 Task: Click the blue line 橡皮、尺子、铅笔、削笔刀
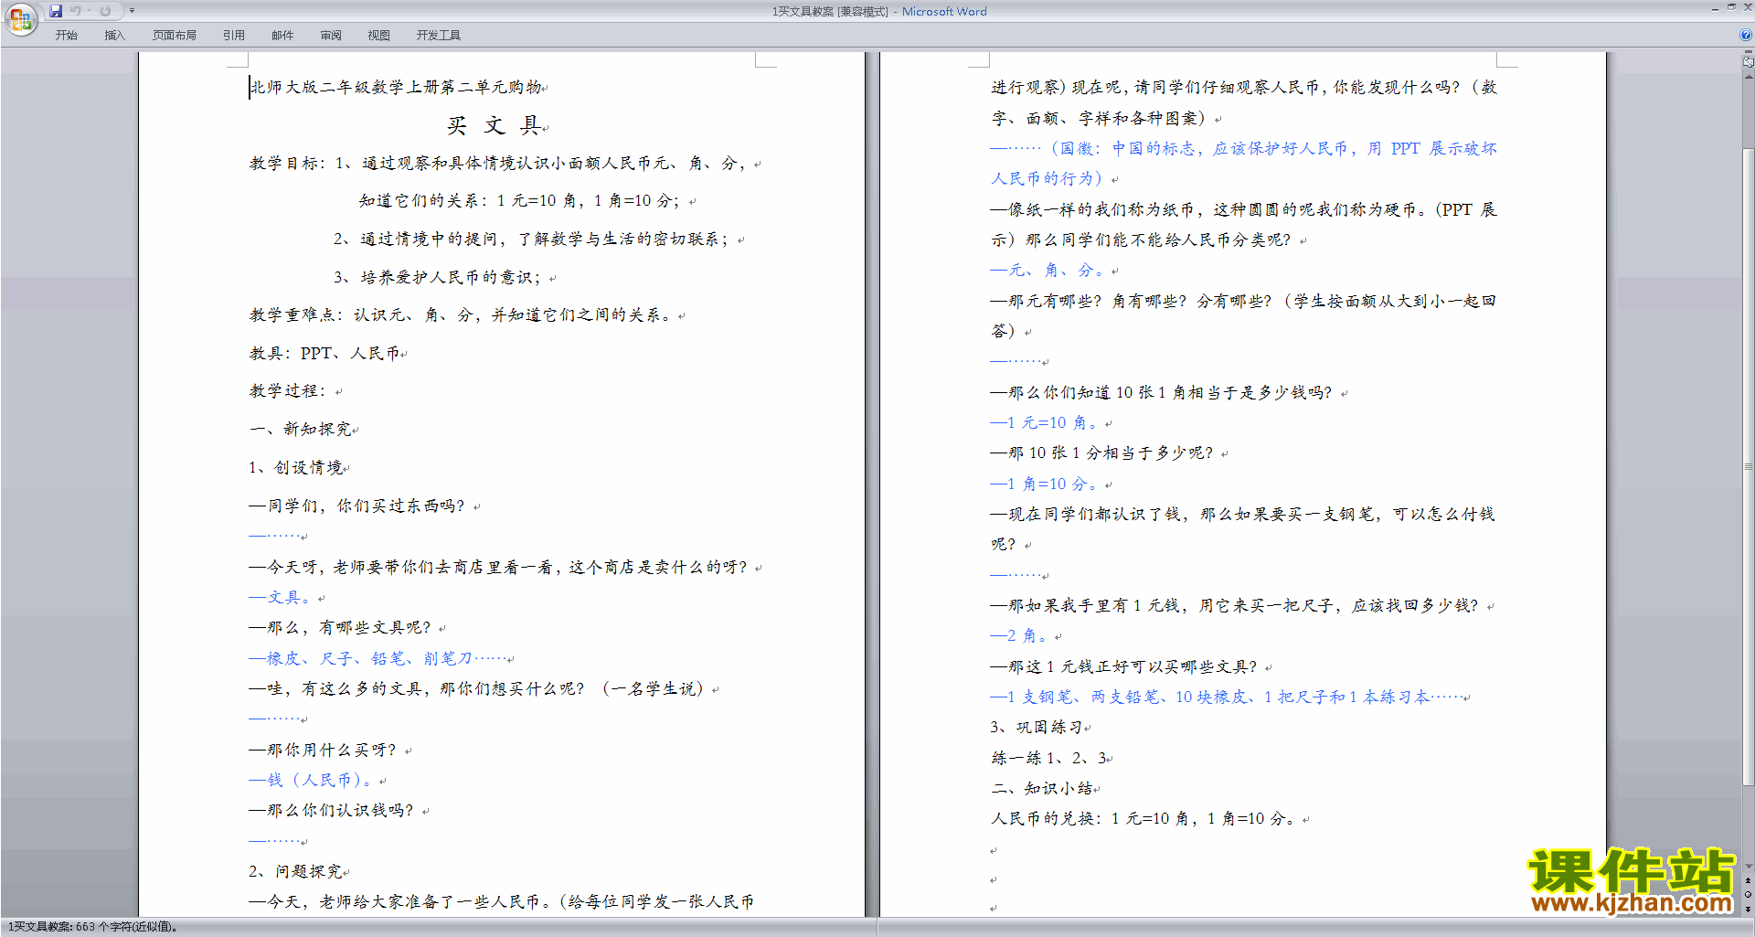click(x=378, y=658)
